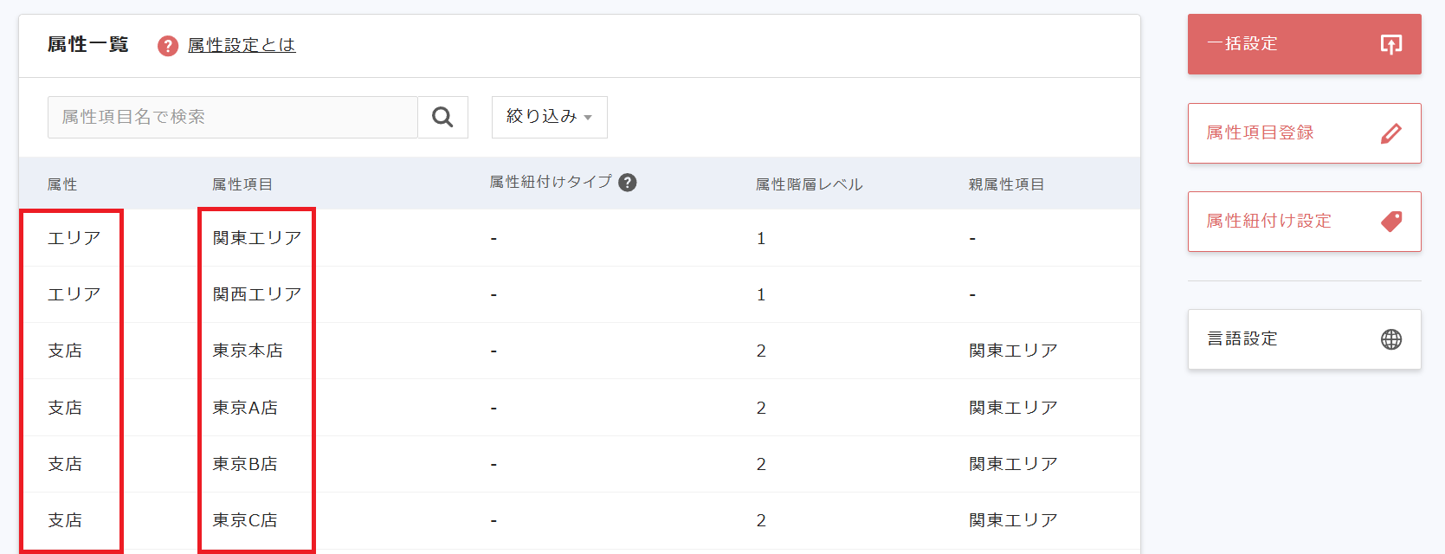This screenshot has width=1445, height=554.
Task: Open the 属性設定とは help link
Action: click(242, 45)
